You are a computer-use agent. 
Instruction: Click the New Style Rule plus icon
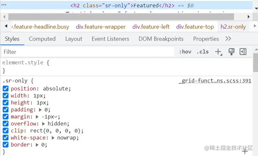[218, 52]
